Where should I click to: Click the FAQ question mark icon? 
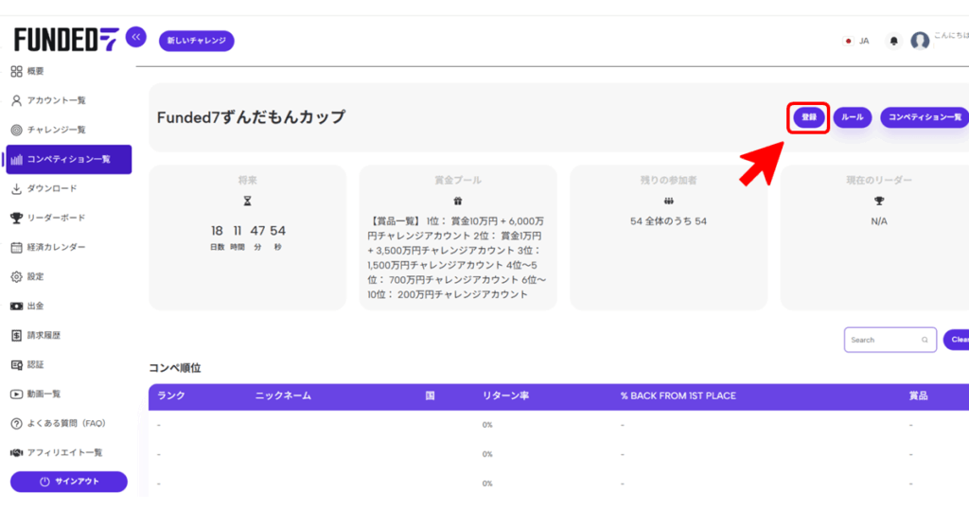(17, 423)
